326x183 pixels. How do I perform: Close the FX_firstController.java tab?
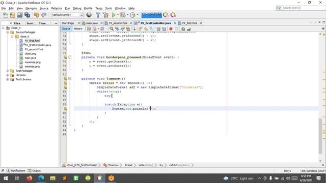(175, 23)
